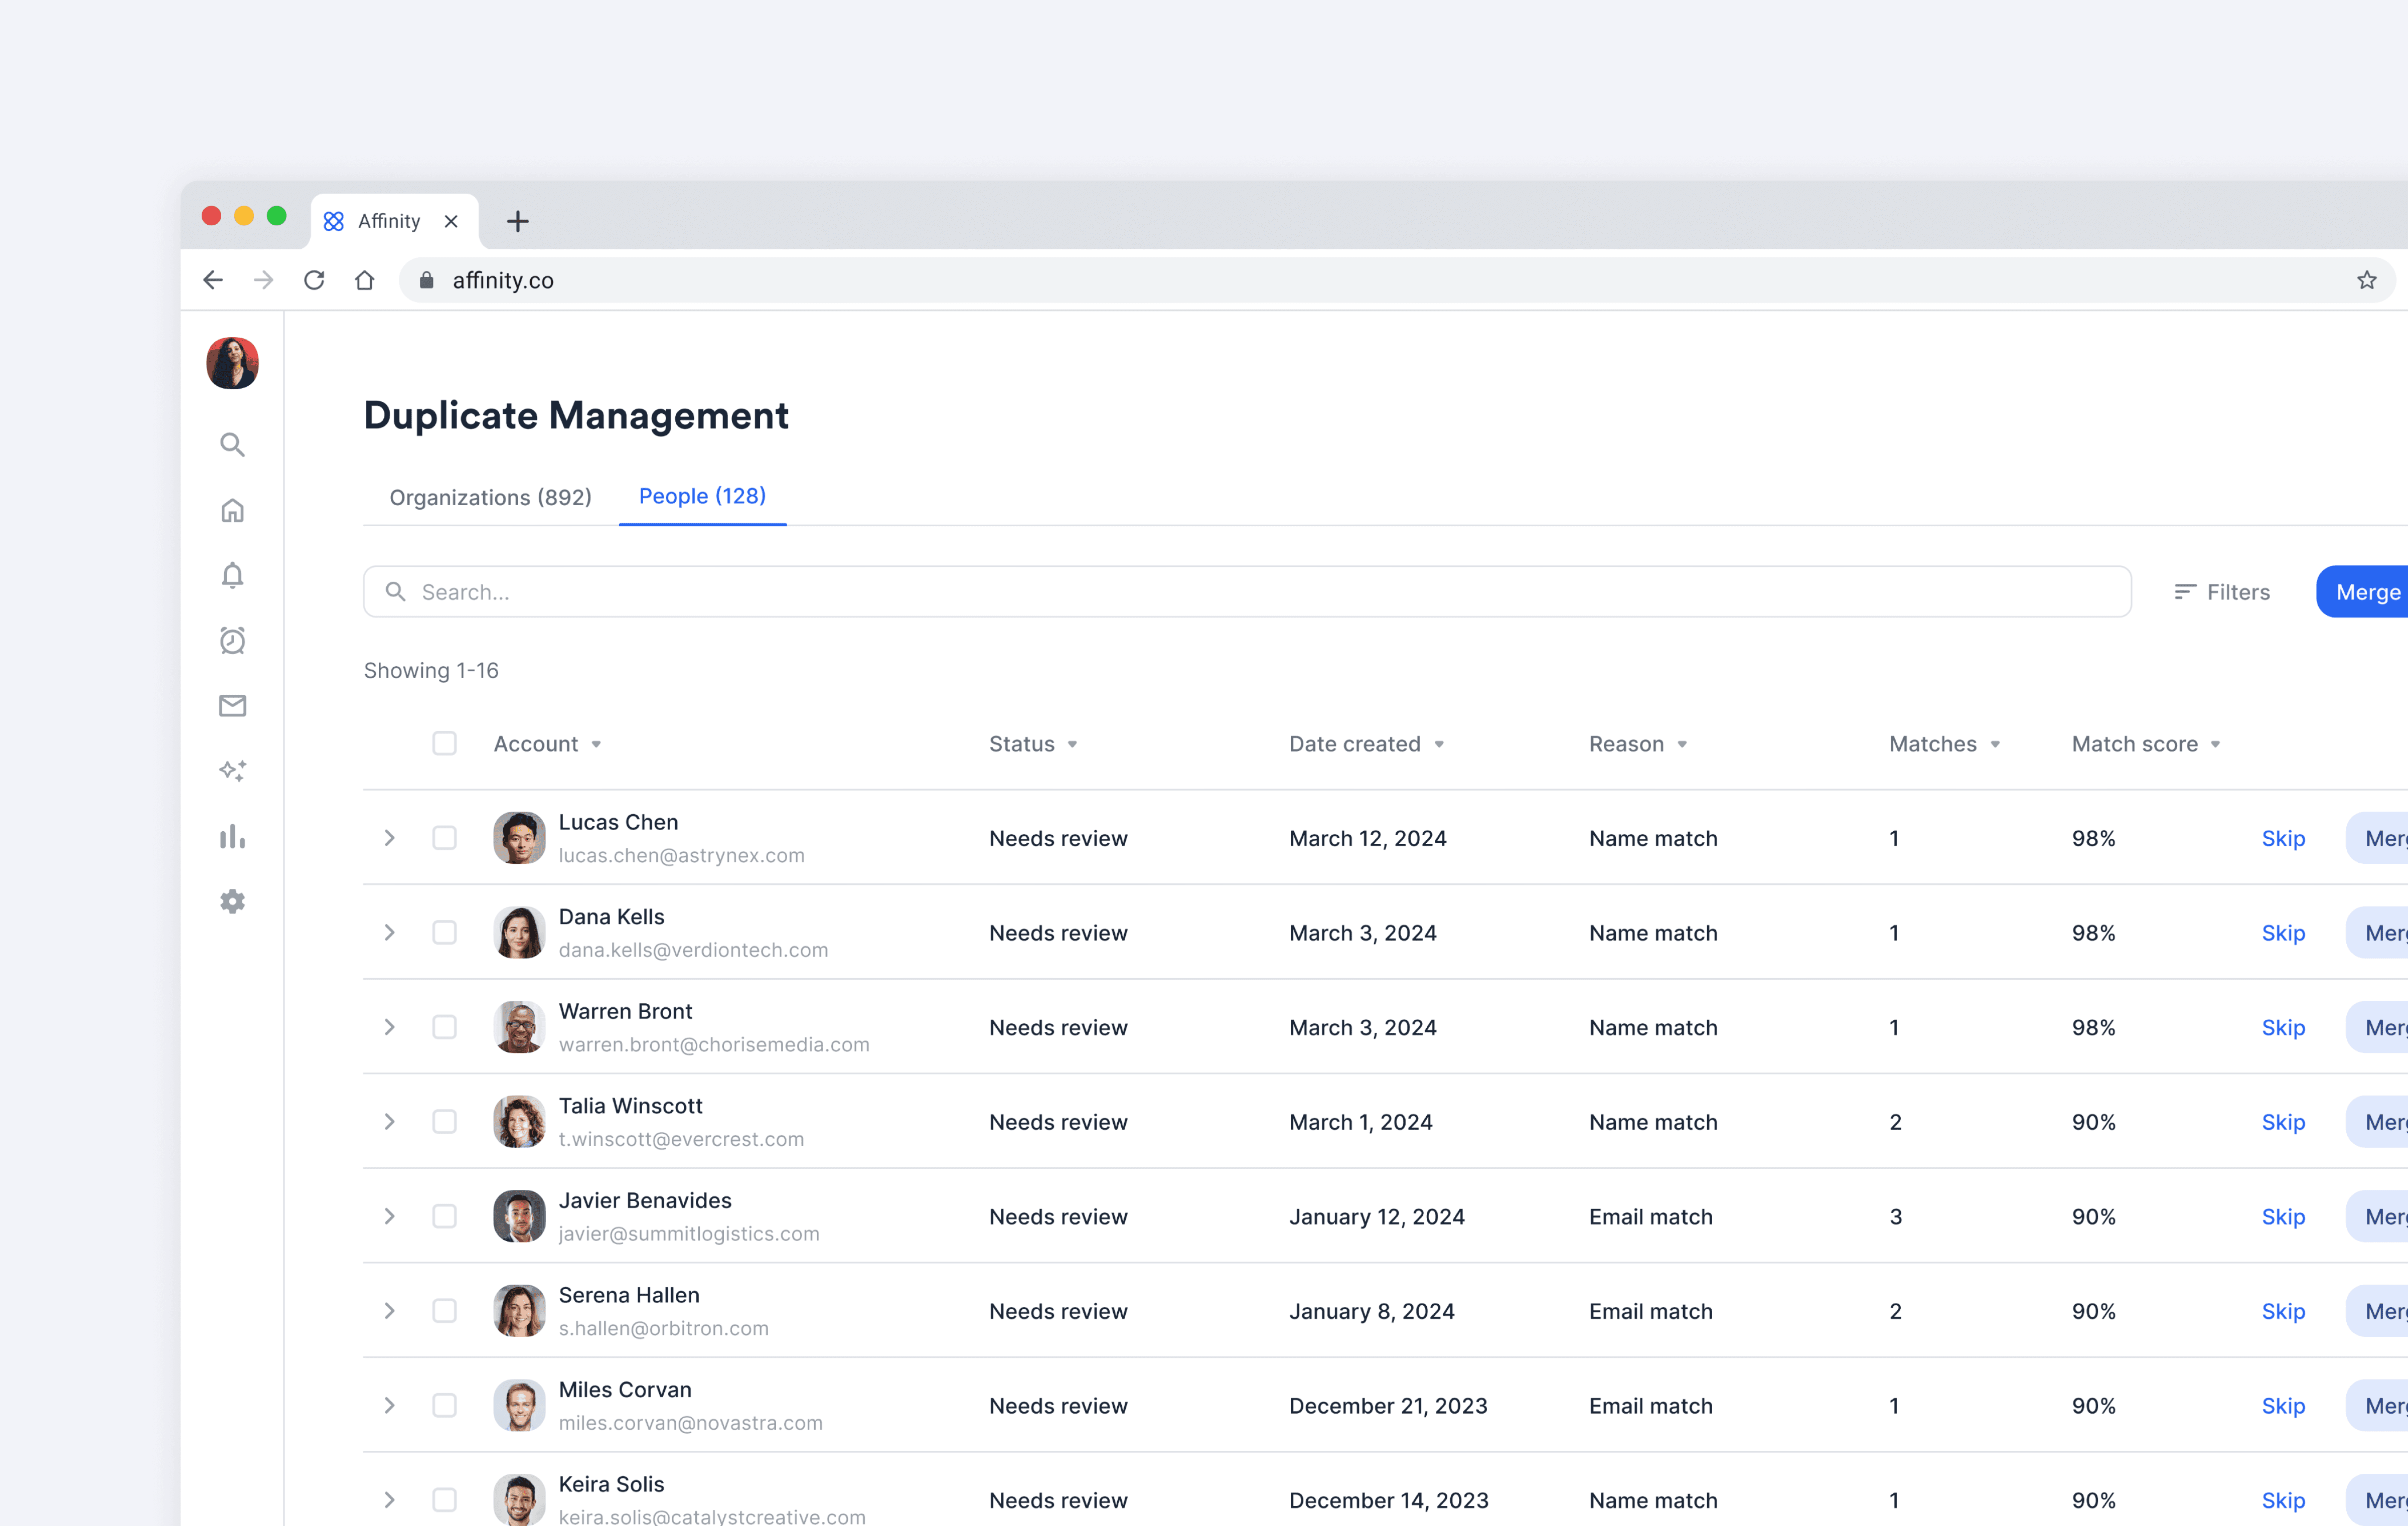Open reminders alarm clock icon
The height and width of the screenshot is (1526, 2408).
[232, 640]
